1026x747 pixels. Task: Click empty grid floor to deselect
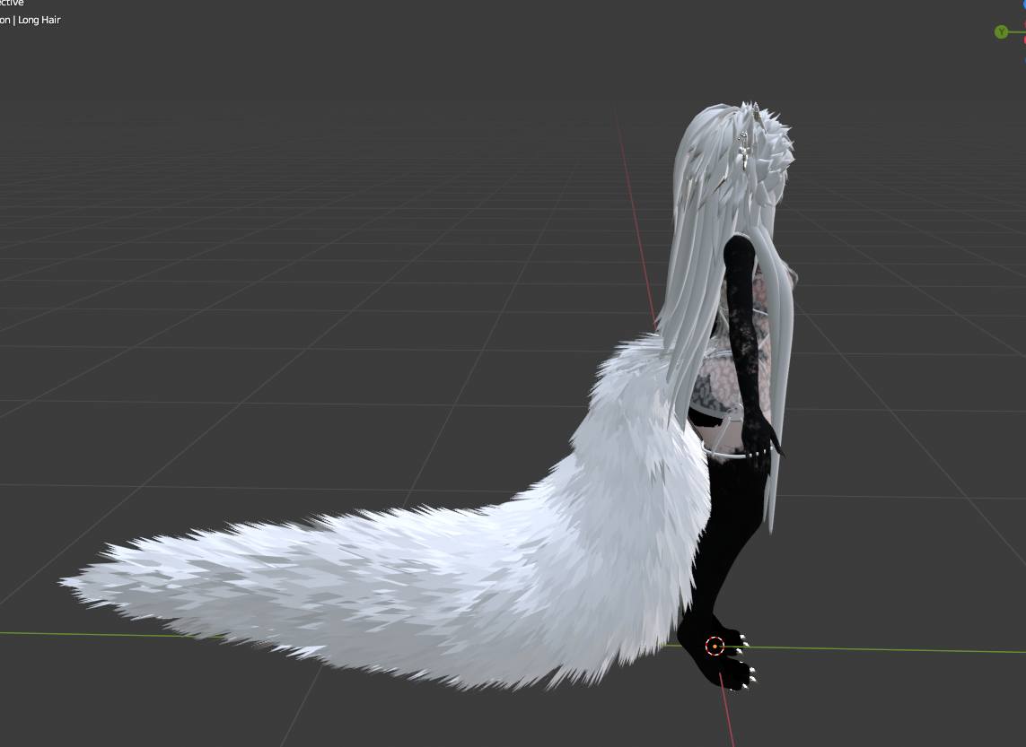coord(262,262)
